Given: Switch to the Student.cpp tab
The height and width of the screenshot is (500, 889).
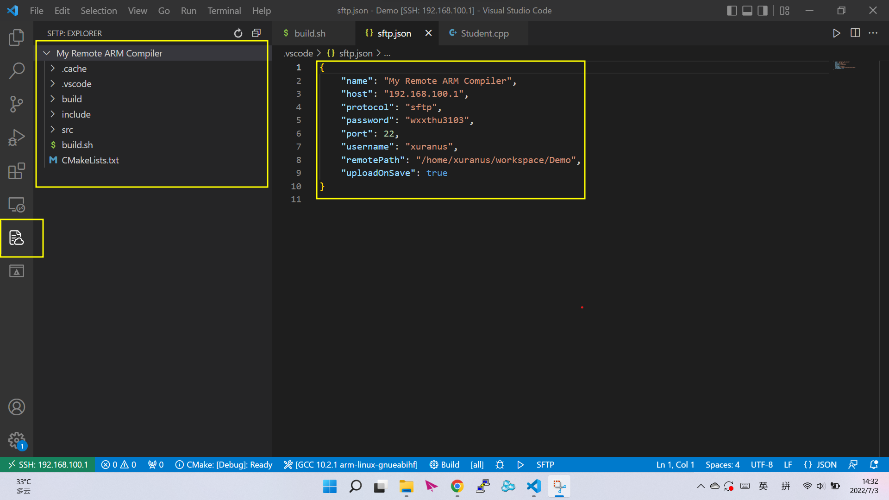Looking at the screenshot, I should point(484,33).
